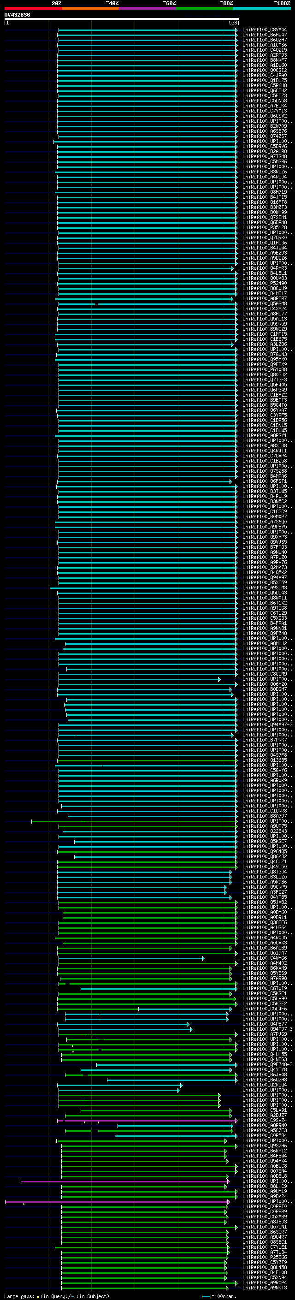The height and width of the screenshot is (1300, 295).
Task: Select hit label UniRef100_Q0CGI2
Action: tap(265, 70)
